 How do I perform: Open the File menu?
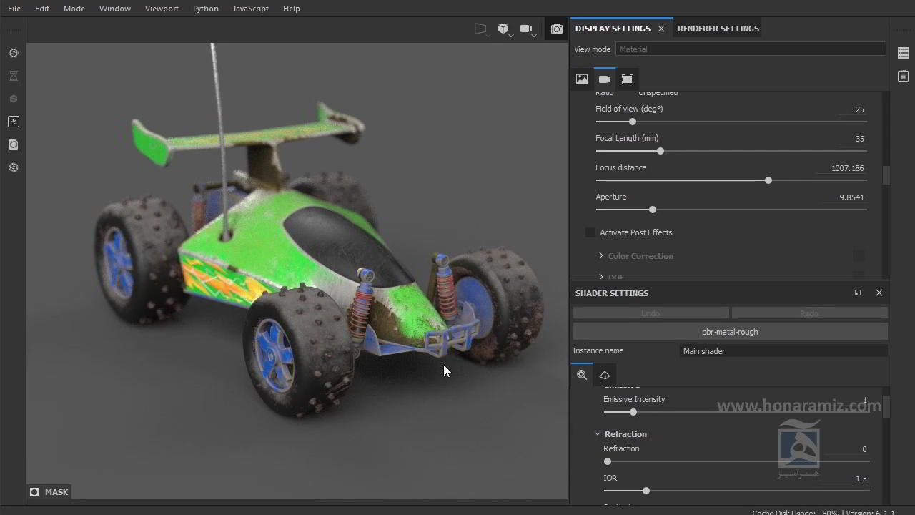click(x=14, y=9)
